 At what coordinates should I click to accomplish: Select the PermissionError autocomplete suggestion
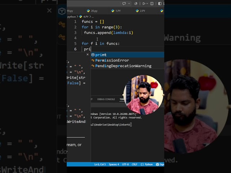point(127,60)
